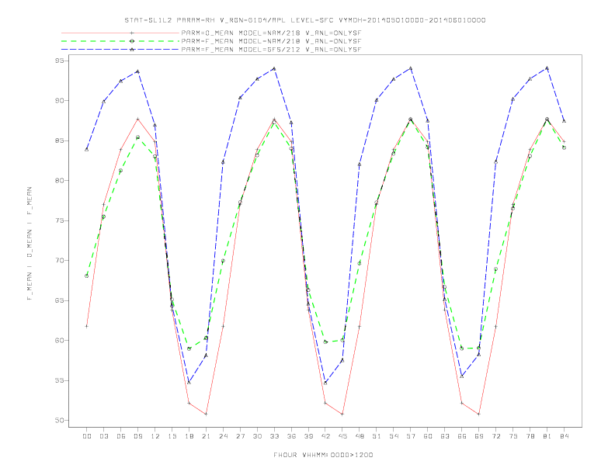615x475 pixels.
Task: Click y-axis tick value 70
Action: (x=60, y=261)
